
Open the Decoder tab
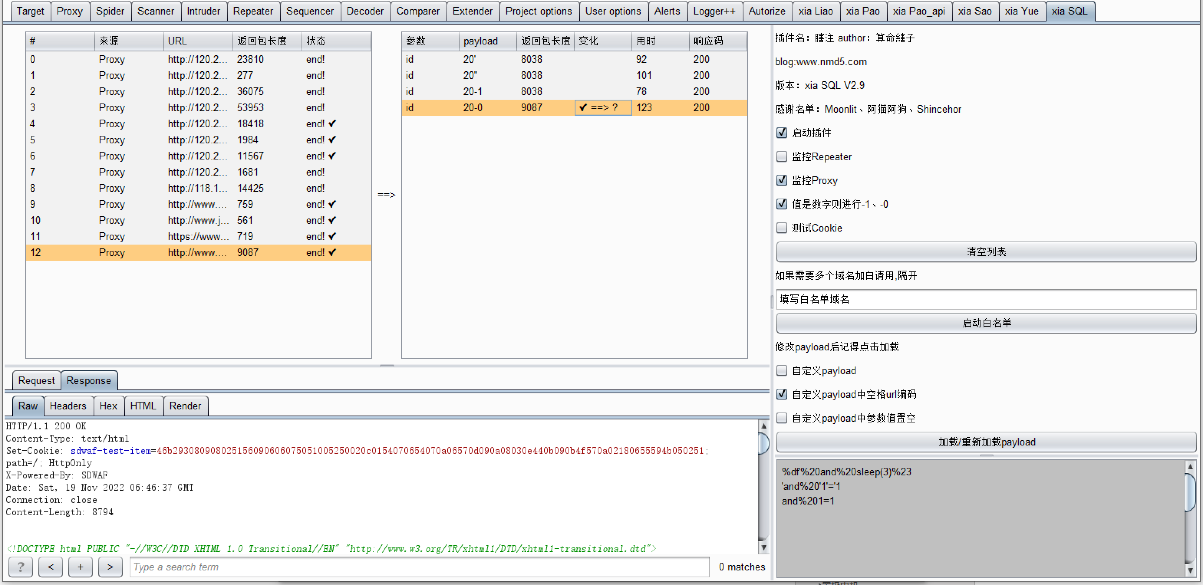click(365, 11)
